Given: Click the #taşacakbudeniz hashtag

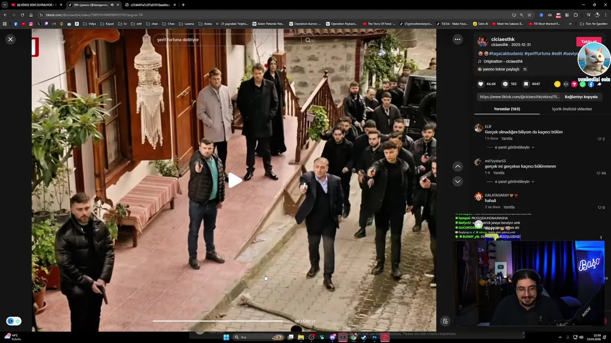Looking at the screenshot, I should tap(506, 54).
